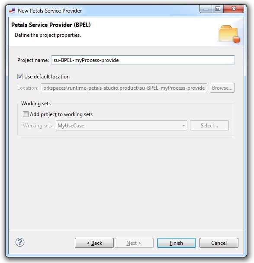This screenshot has width=254, height=263.
Task: Click the Petals Service Provider (BPEL) heading
Action: coord(51,25)
